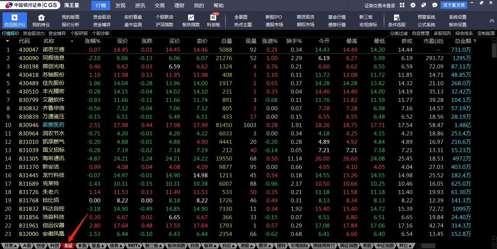Enable 多股同列 view
Screen dimensions: 497x249
point(443,33)
